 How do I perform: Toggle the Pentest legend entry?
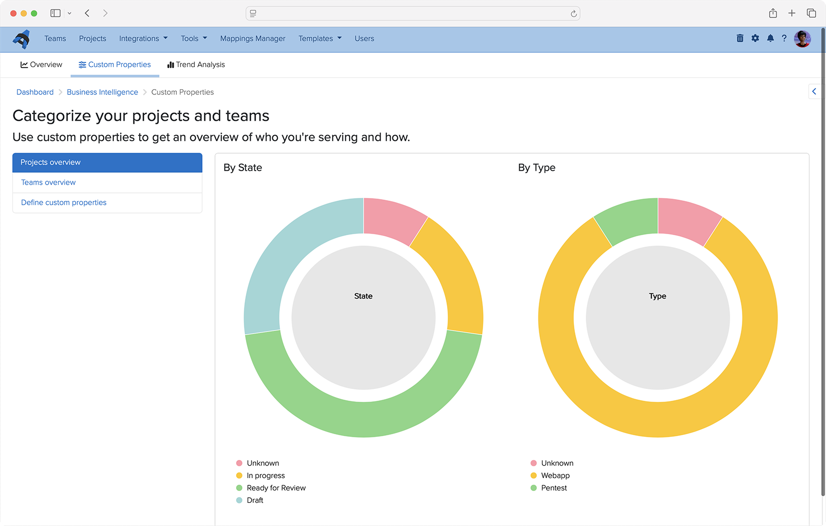click(x=554, y=488)
